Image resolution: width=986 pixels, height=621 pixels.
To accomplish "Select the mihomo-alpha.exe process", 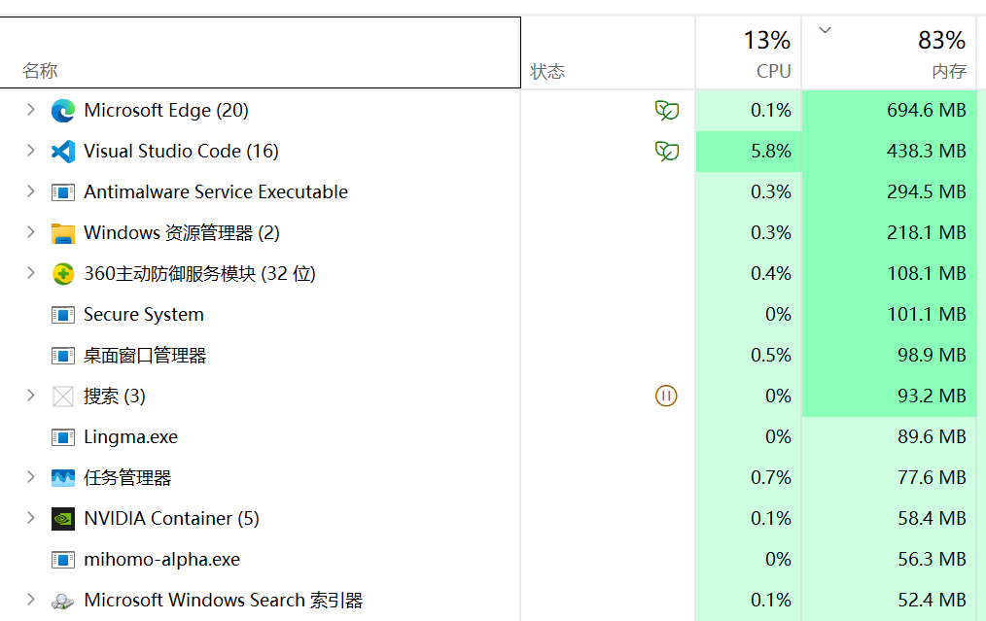I will (x=488, y=560).
